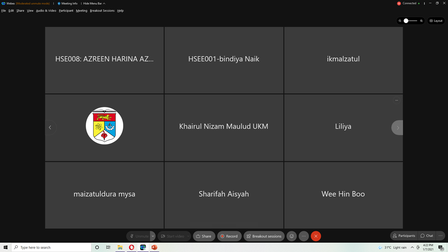
Task: Click the Share button
Action: [204, 236]
